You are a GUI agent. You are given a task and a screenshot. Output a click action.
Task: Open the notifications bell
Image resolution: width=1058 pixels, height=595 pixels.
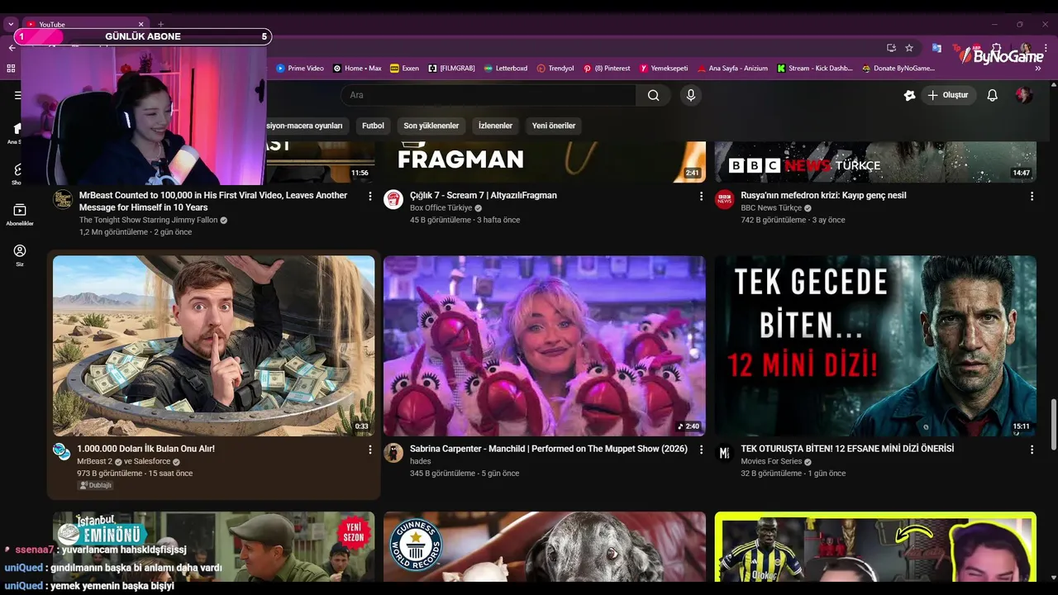pos(993,95)
